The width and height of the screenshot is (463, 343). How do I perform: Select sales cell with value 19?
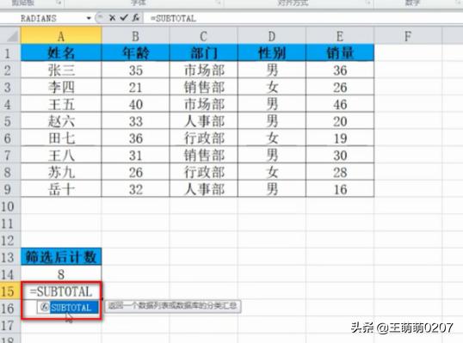[340, 138]
